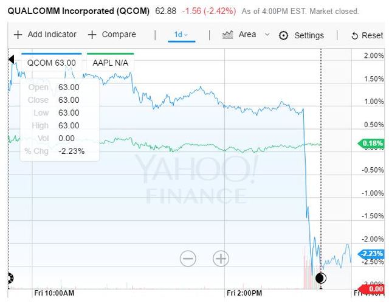Click the Reset label

point(372,36)
